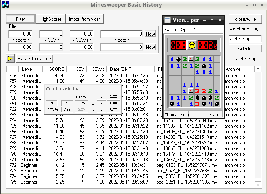Click the yellow play arrow icon button

pyautogui.click(x=10, y=59)
